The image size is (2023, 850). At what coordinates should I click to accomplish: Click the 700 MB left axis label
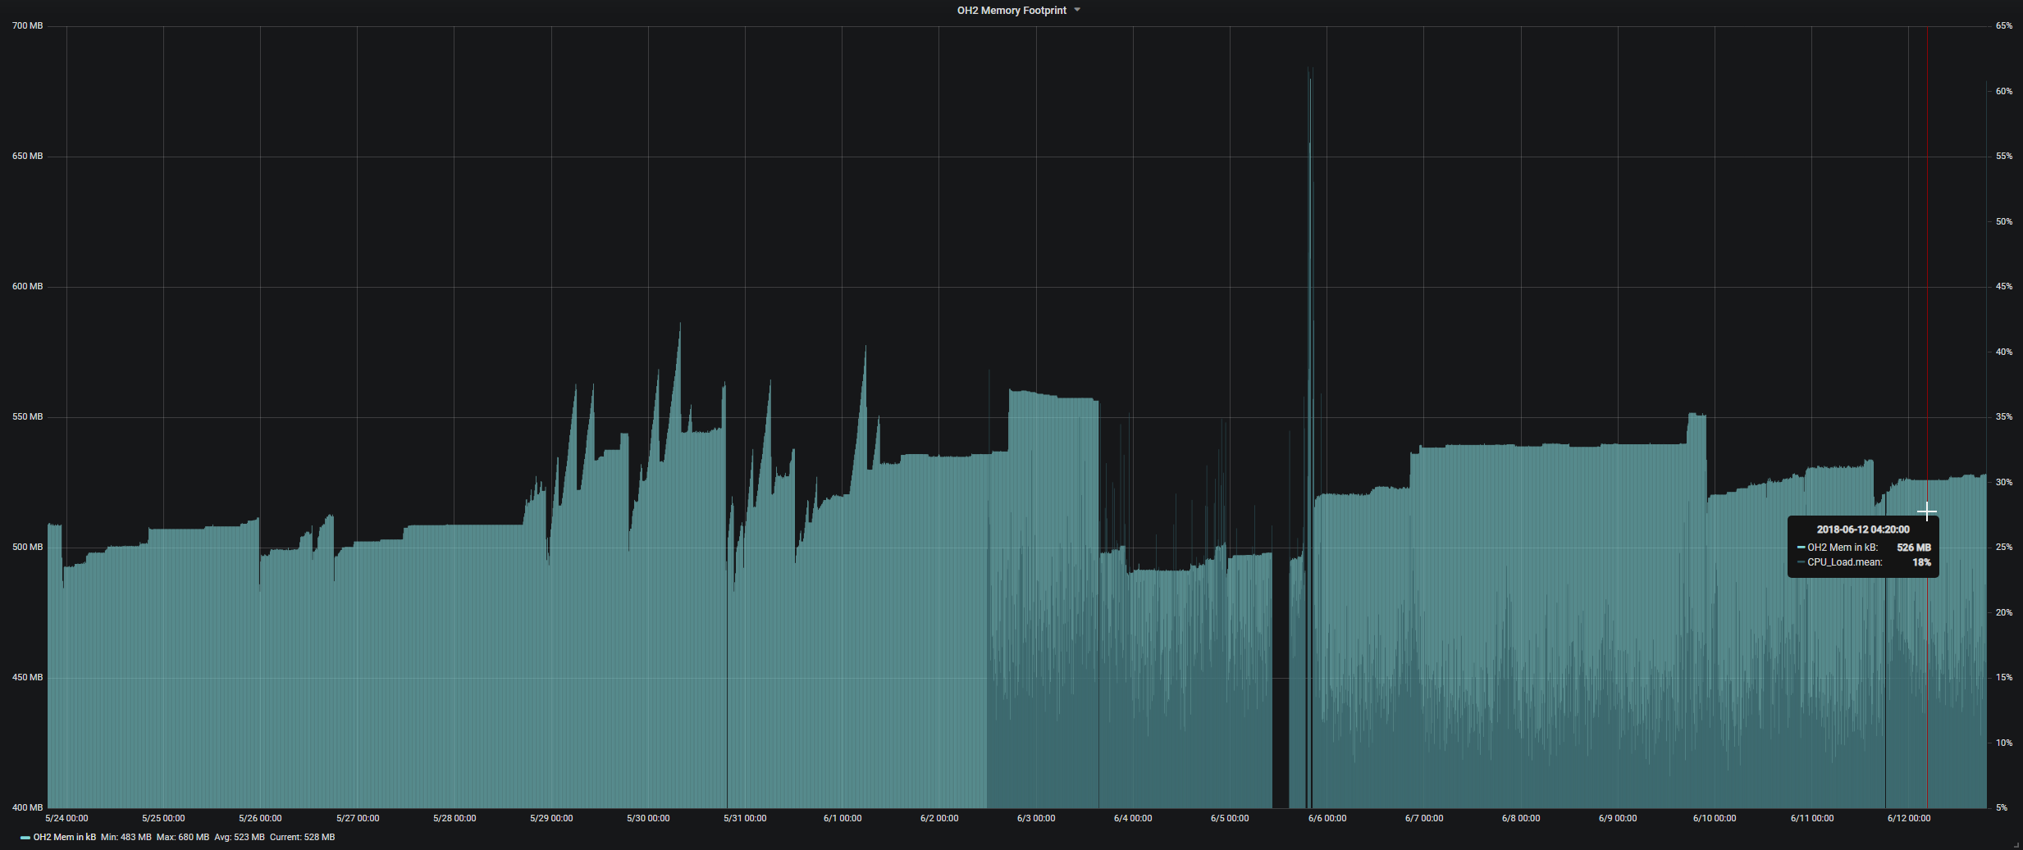(27, 26)
